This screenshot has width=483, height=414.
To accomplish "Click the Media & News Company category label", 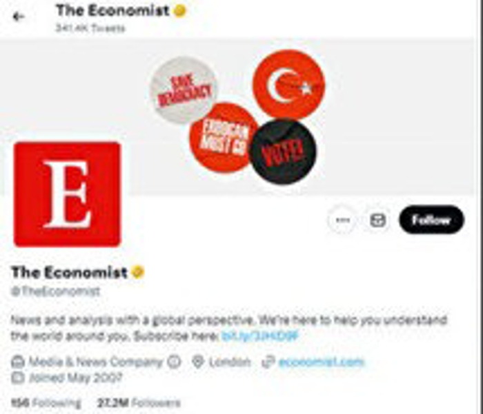I will (x=95, y=362).
